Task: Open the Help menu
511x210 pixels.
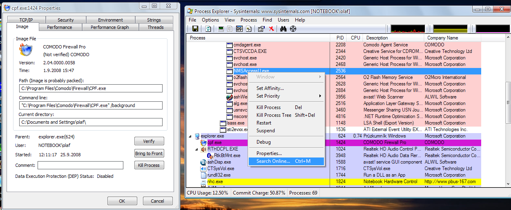Action: point(300,20)
